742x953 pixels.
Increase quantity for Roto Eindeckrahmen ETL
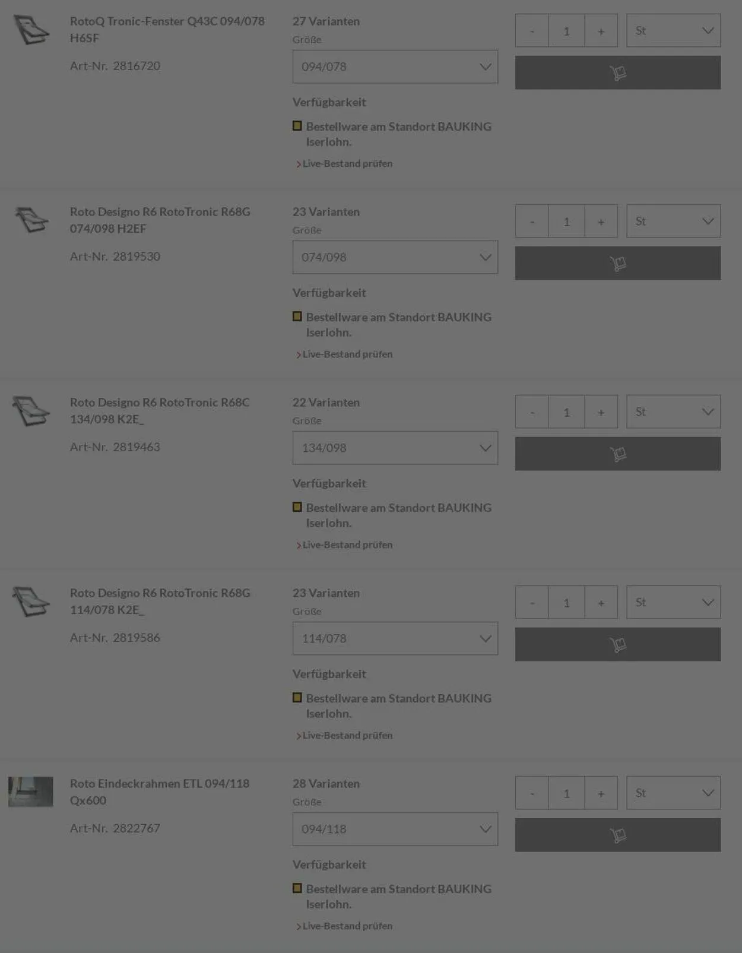[601, 793]
